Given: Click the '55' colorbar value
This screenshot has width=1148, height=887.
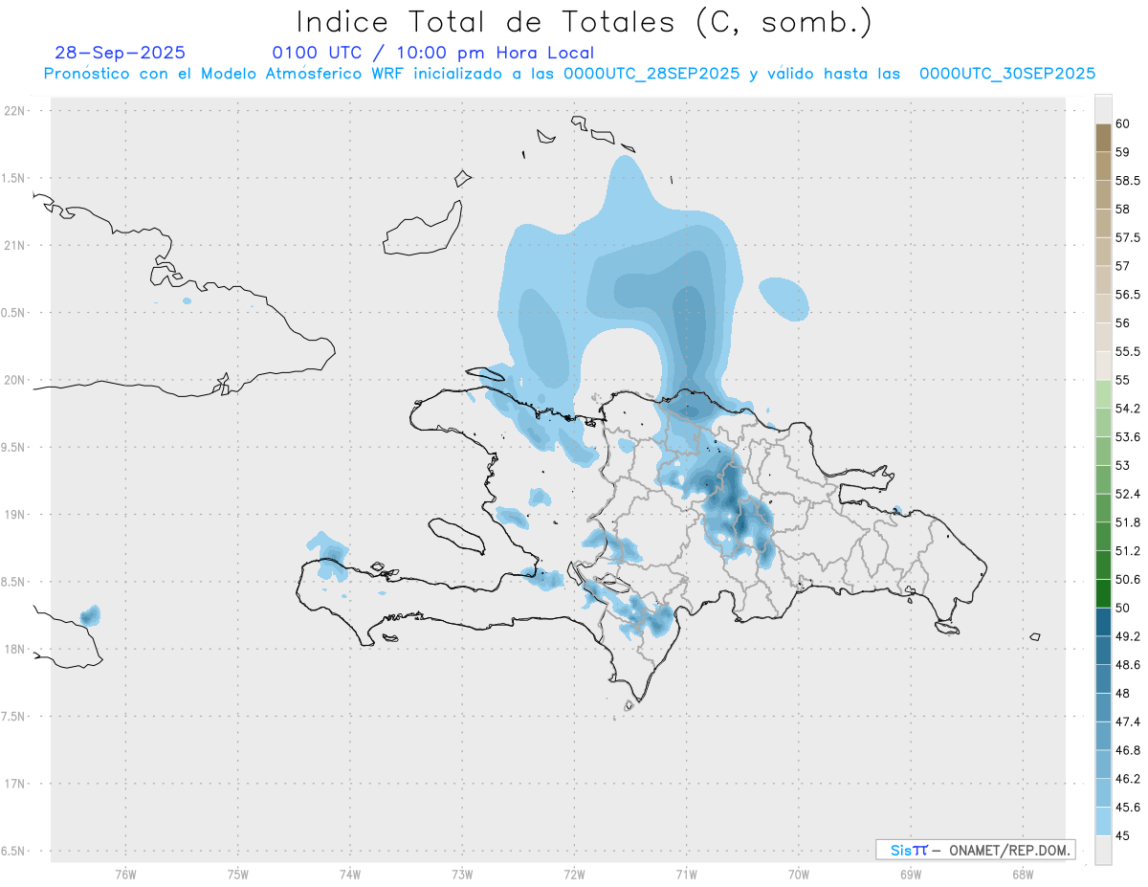Looking at the screenshot, I should point(1122,380).
